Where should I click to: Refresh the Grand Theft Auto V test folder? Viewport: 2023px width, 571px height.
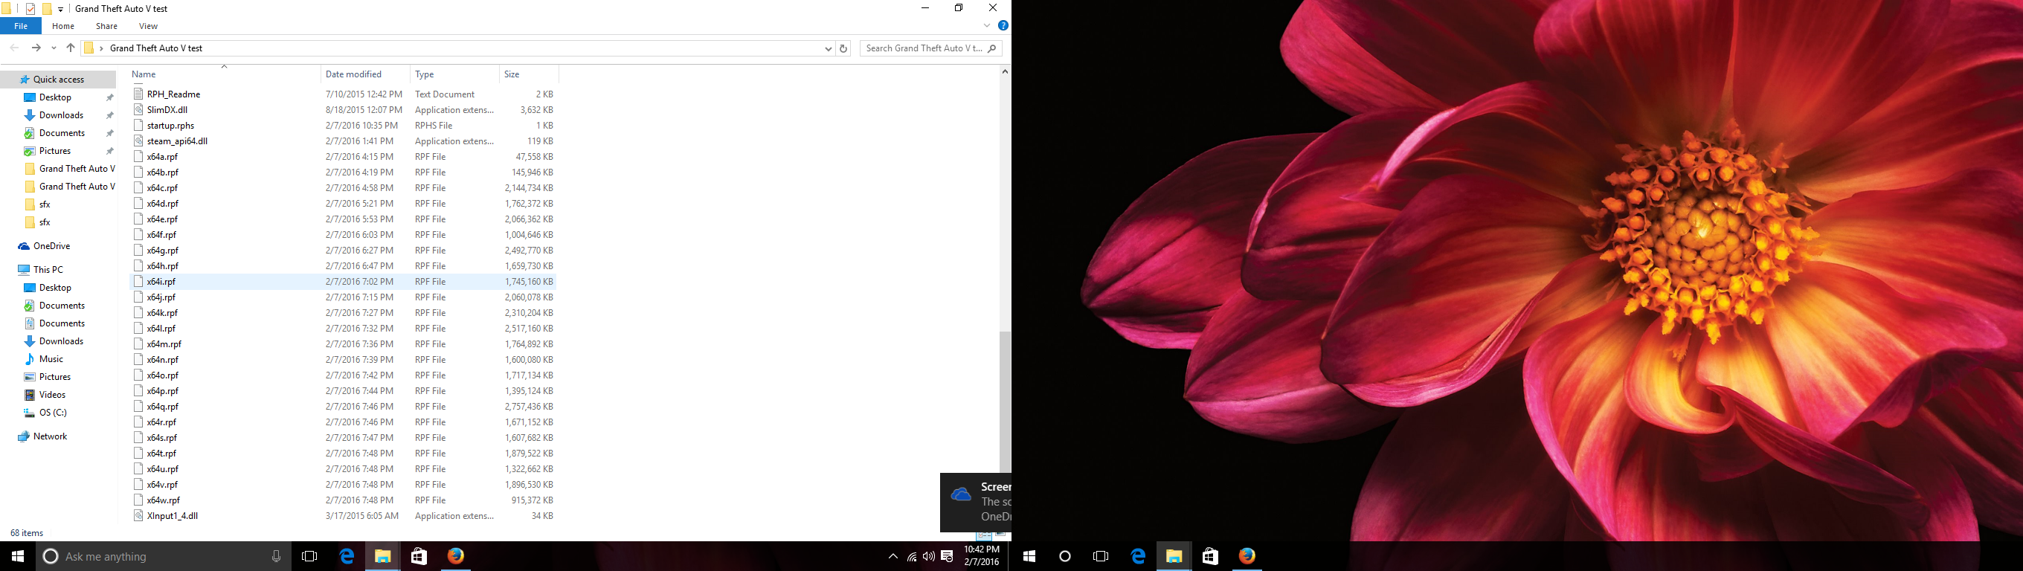pyautogui.click(x=843, y=48)
